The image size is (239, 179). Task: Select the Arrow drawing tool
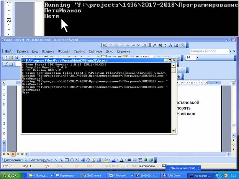[x=61, y=160]
